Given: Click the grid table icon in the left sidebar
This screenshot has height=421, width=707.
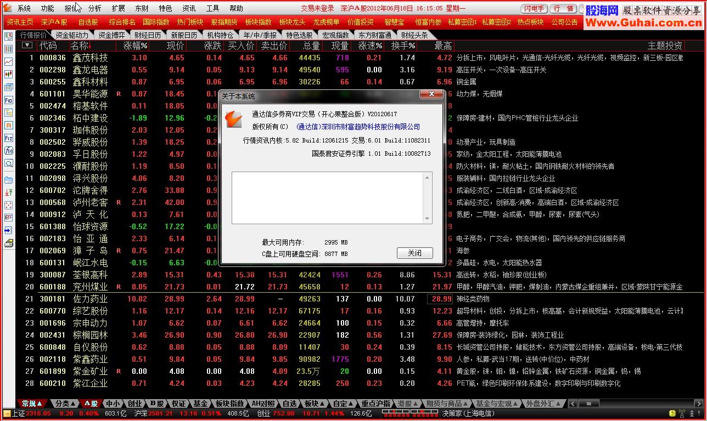Looking at the screenshot, I should tap(8, 49).
